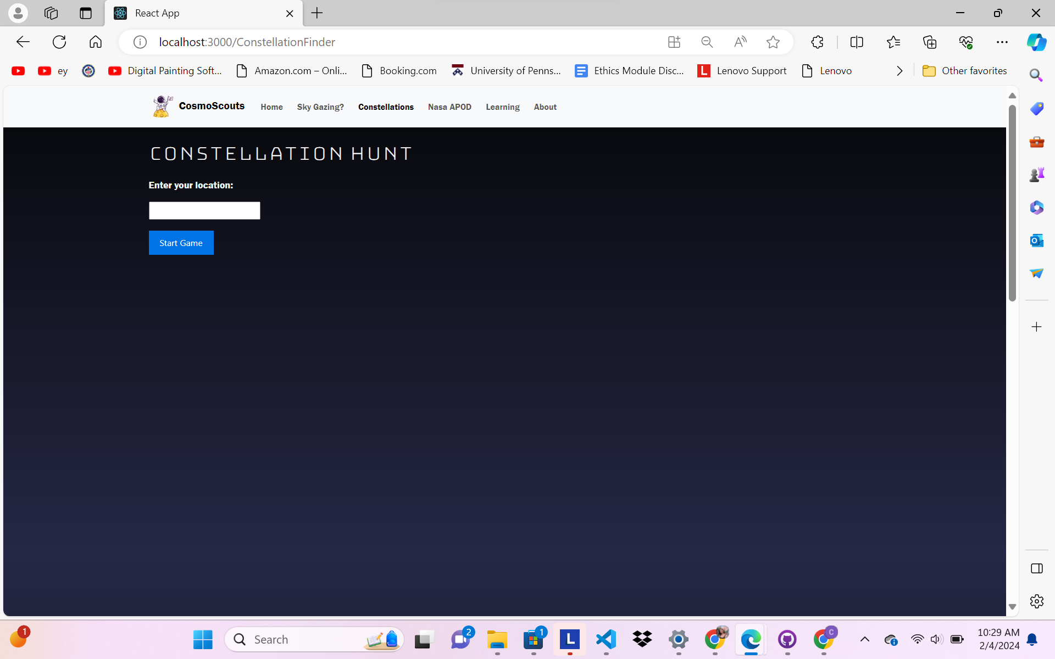Click the page vertical scrollbar thumb
This screenshot has height=659, width=1055.
point(1012,203)
